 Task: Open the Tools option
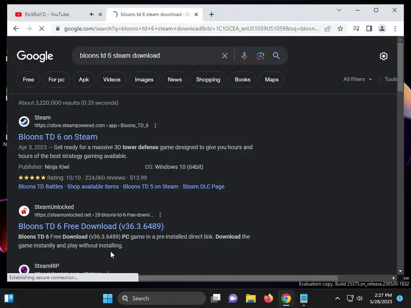click(391, 79)
